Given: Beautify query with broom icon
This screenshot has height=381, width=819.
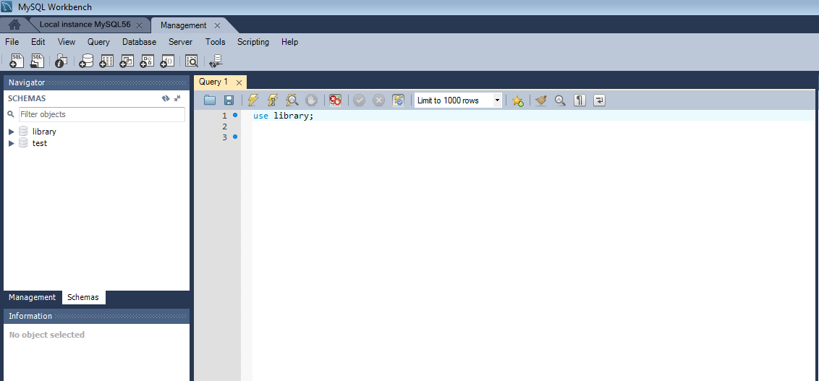Looking at the screenshot, I should click(541, 100).
